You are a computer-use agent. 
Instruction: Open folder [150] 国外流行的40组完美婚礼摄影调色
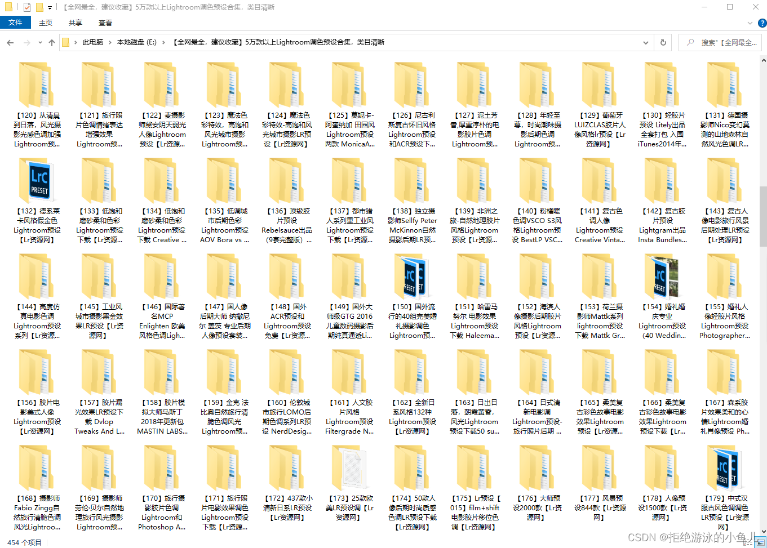[413, 277]
